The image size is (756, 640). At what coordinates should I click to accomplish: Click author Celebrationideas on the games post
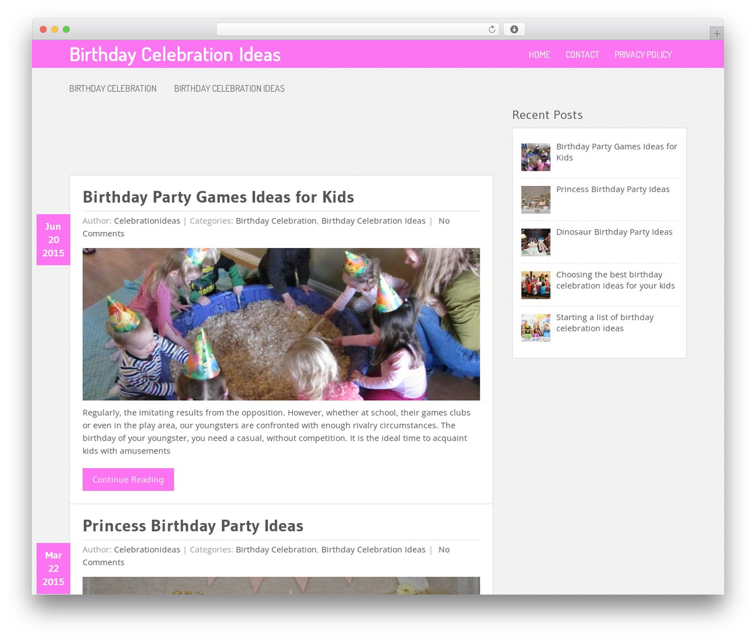pos(147,221)
